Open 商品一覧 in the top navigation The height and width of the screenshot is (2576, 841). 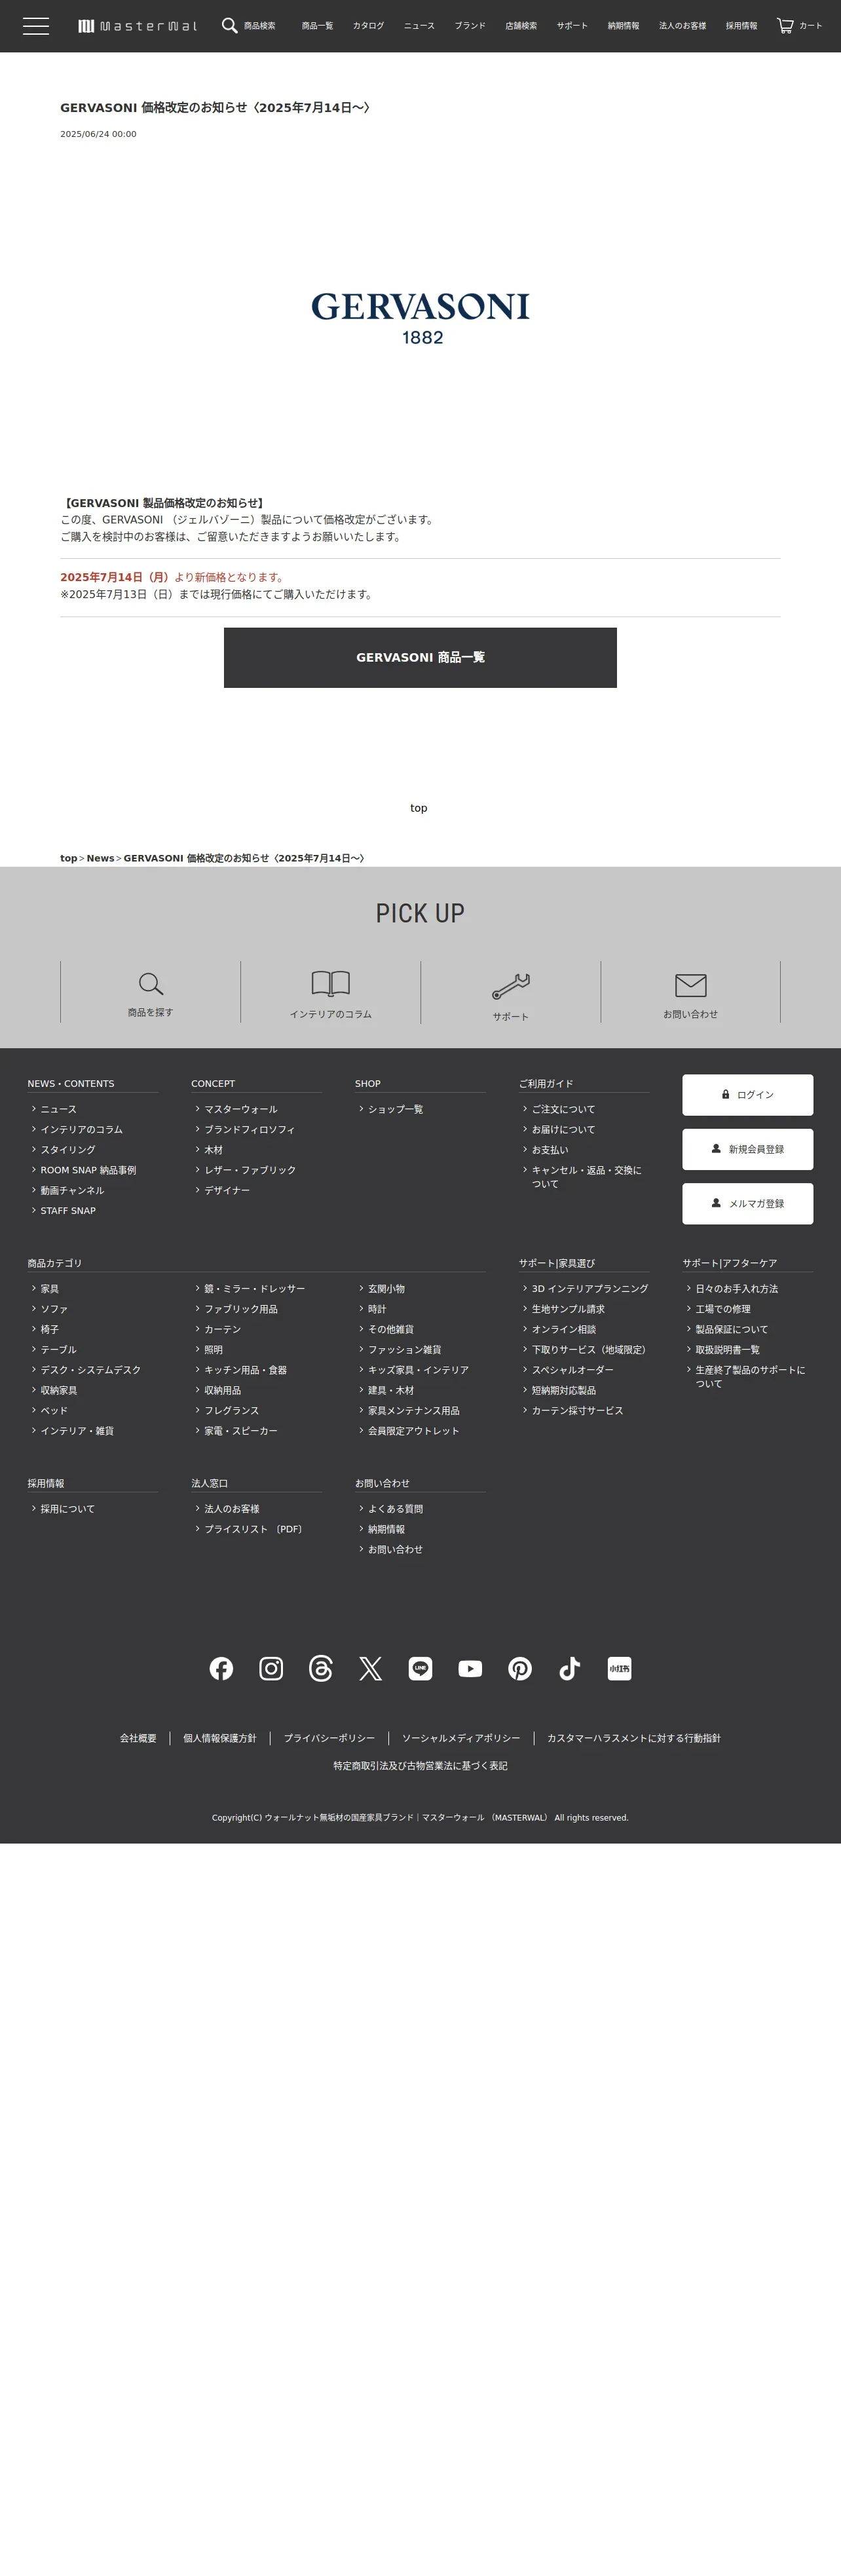click(x=318, y=26)
